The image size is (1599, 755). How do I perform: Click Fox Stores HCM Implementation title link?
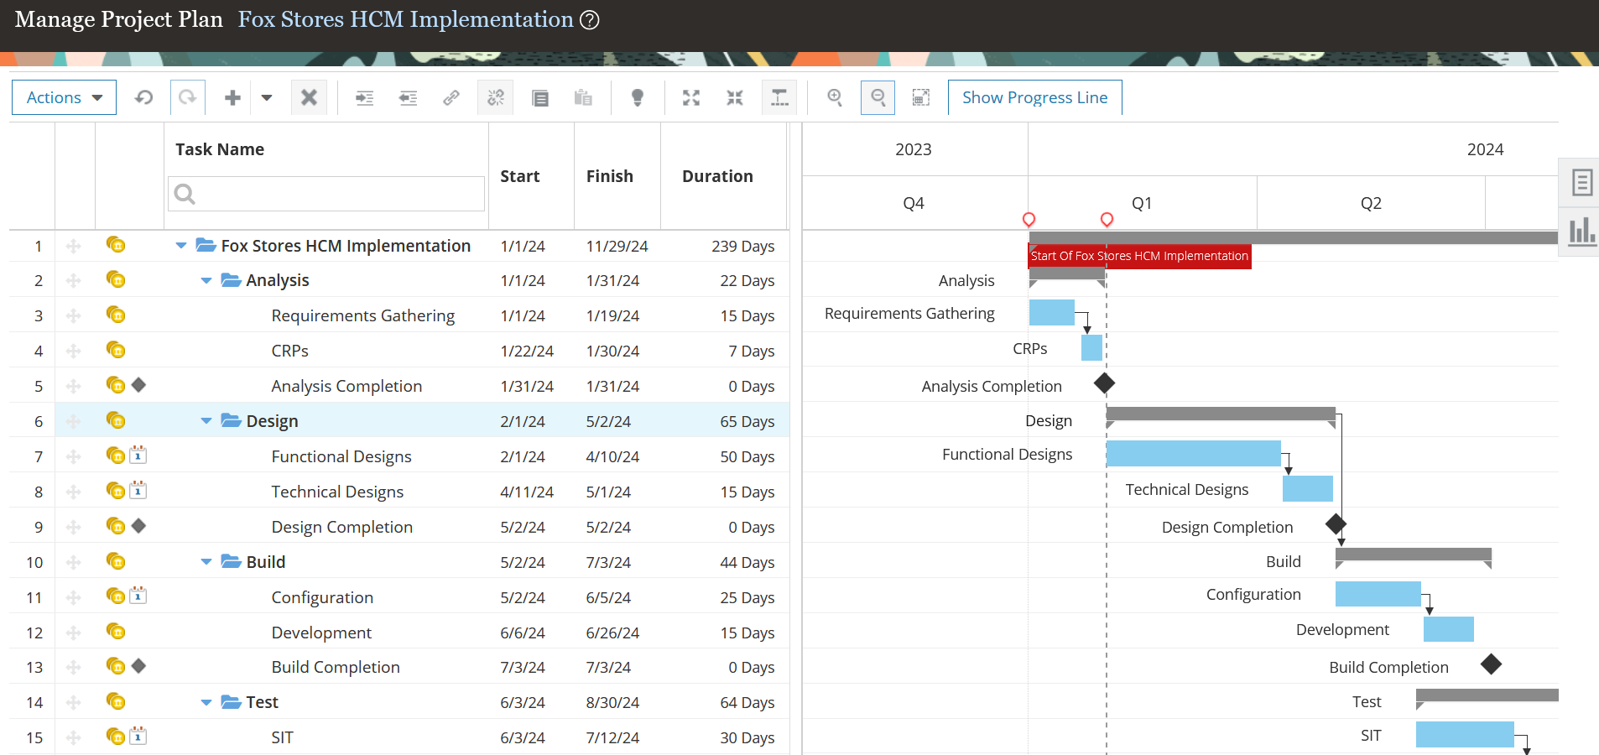406,19
